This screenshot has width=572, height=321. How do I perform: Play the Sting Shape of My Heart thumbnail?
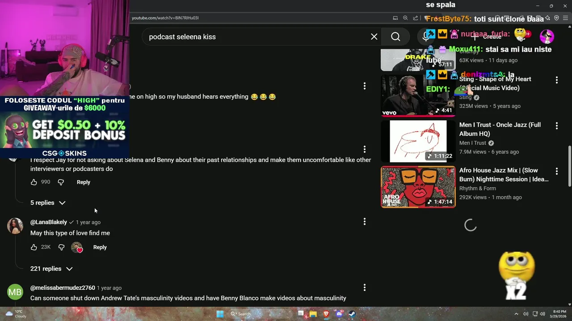click(418, 95)
